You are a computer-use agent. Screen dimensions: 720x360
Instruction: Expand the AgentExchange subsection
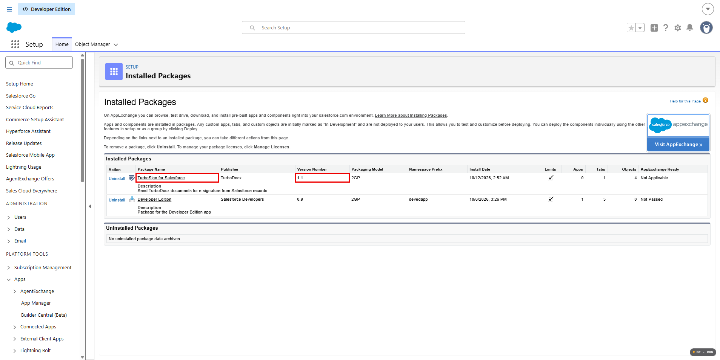click(x=15, y=291)
